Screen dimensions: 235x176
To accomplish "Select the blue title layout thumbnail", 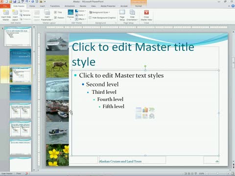I will click(x=21, y=57).
